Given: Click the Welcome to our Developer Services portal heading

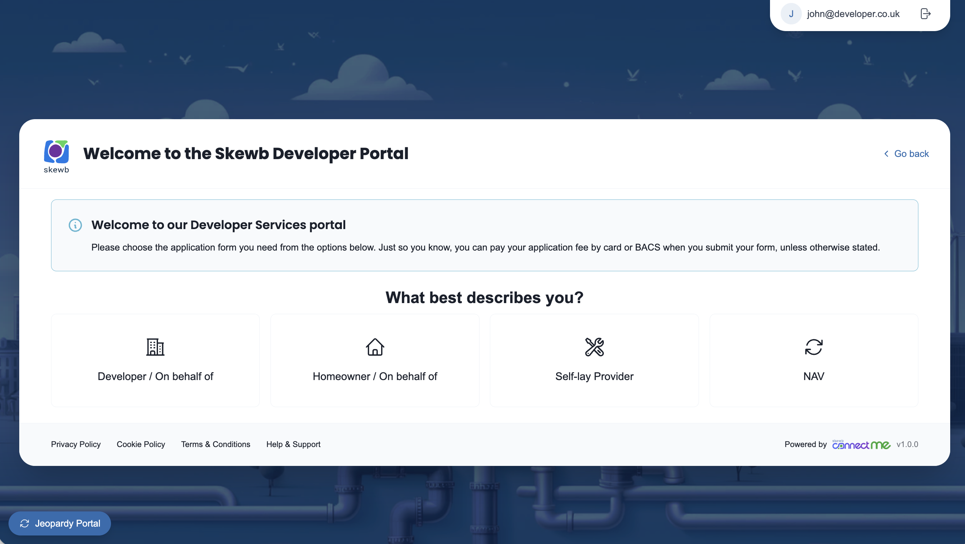Looking at the screenshot, I should coord(218,225).
